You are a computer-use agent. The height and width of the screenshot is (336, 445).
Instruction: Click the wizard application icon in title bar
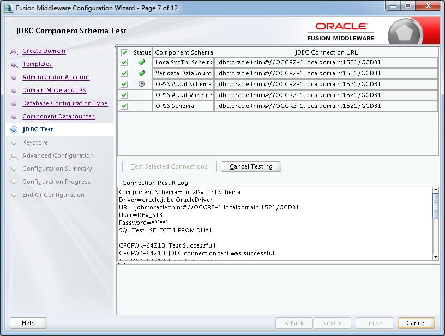tap(9, 8)
